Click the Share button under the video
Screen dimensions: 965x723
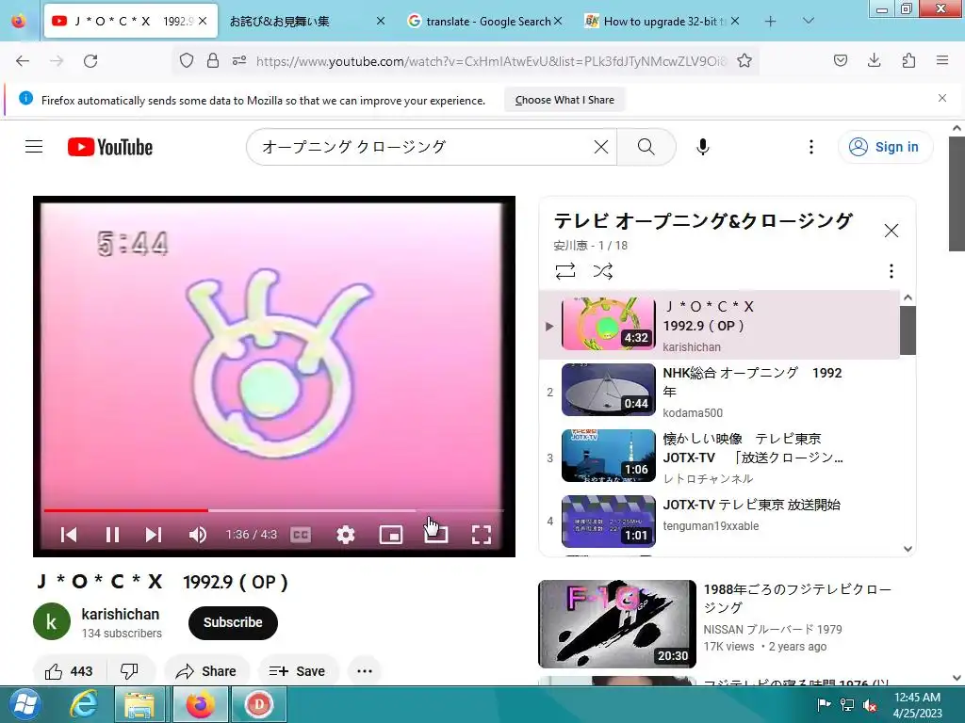point(206,670)
